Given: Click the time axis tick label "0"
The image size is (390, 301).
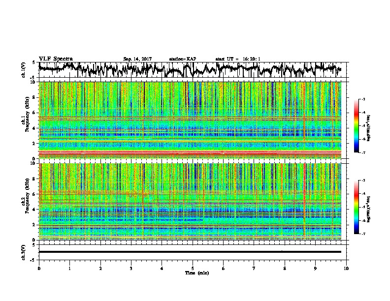Looking at the screenshot, I should click(39, 269).
